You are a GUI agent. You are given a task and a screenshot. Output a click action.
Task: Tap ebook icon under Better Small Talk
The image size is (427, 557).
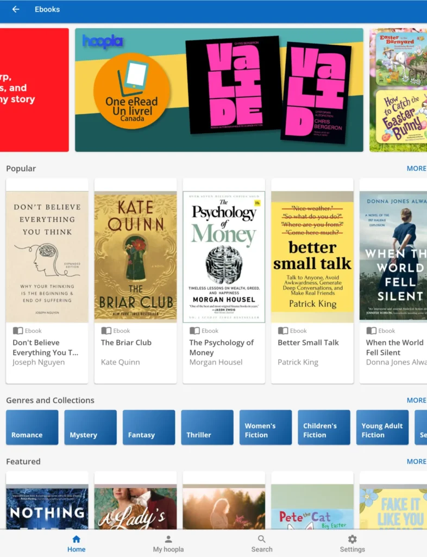(x=283, y=331)
